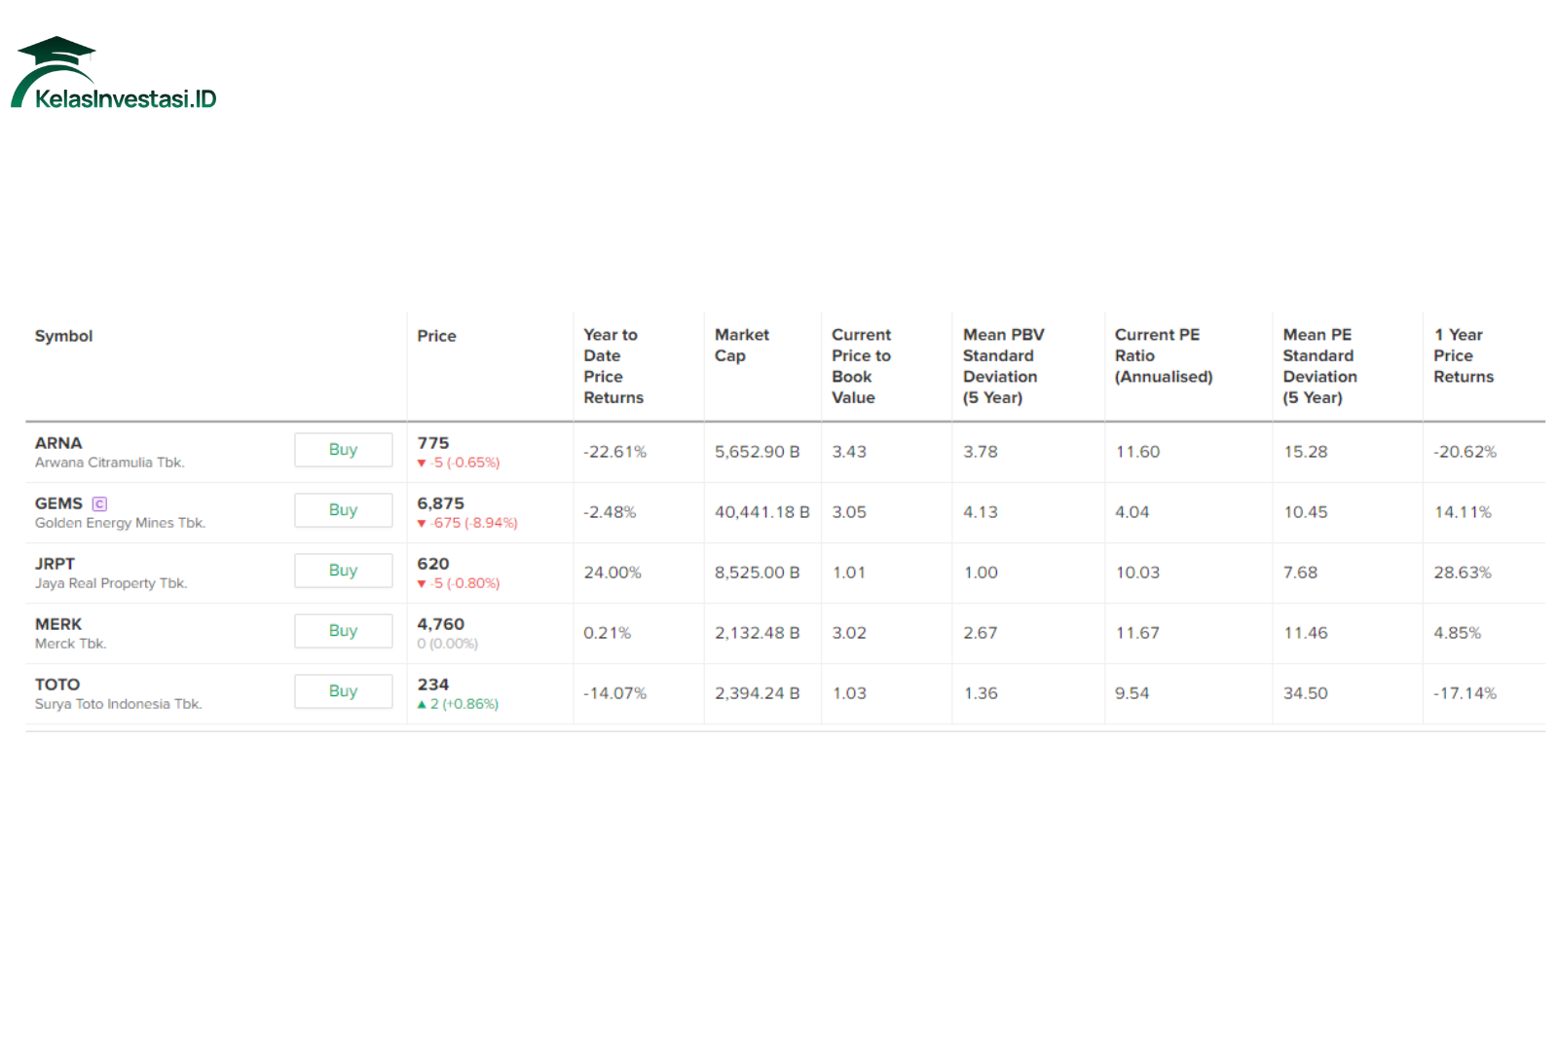The width and height of the screenshot is (1558, 1038).
Task: Open TOTO stock symbol
Action: [x=57, y=685]
